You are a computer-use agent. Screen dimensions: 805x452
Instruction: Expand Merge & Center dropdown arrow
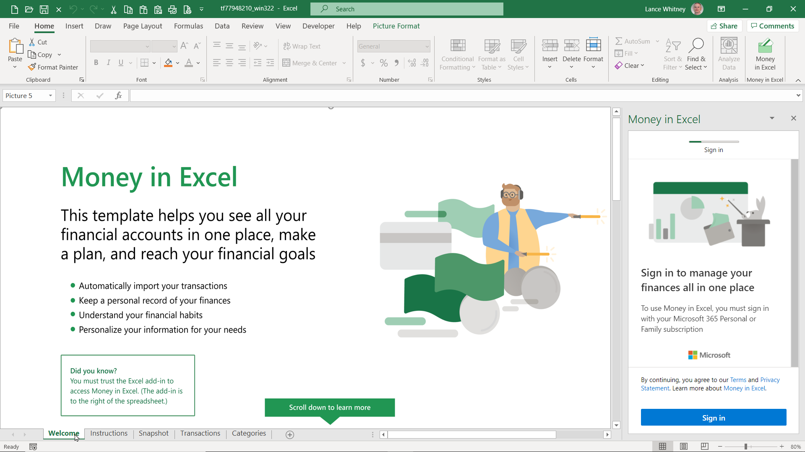[344, 63]
